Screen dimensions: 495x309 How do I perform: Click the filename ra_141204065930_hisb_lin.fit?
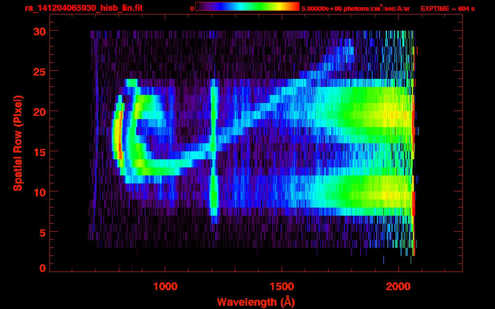coord(83,8)
